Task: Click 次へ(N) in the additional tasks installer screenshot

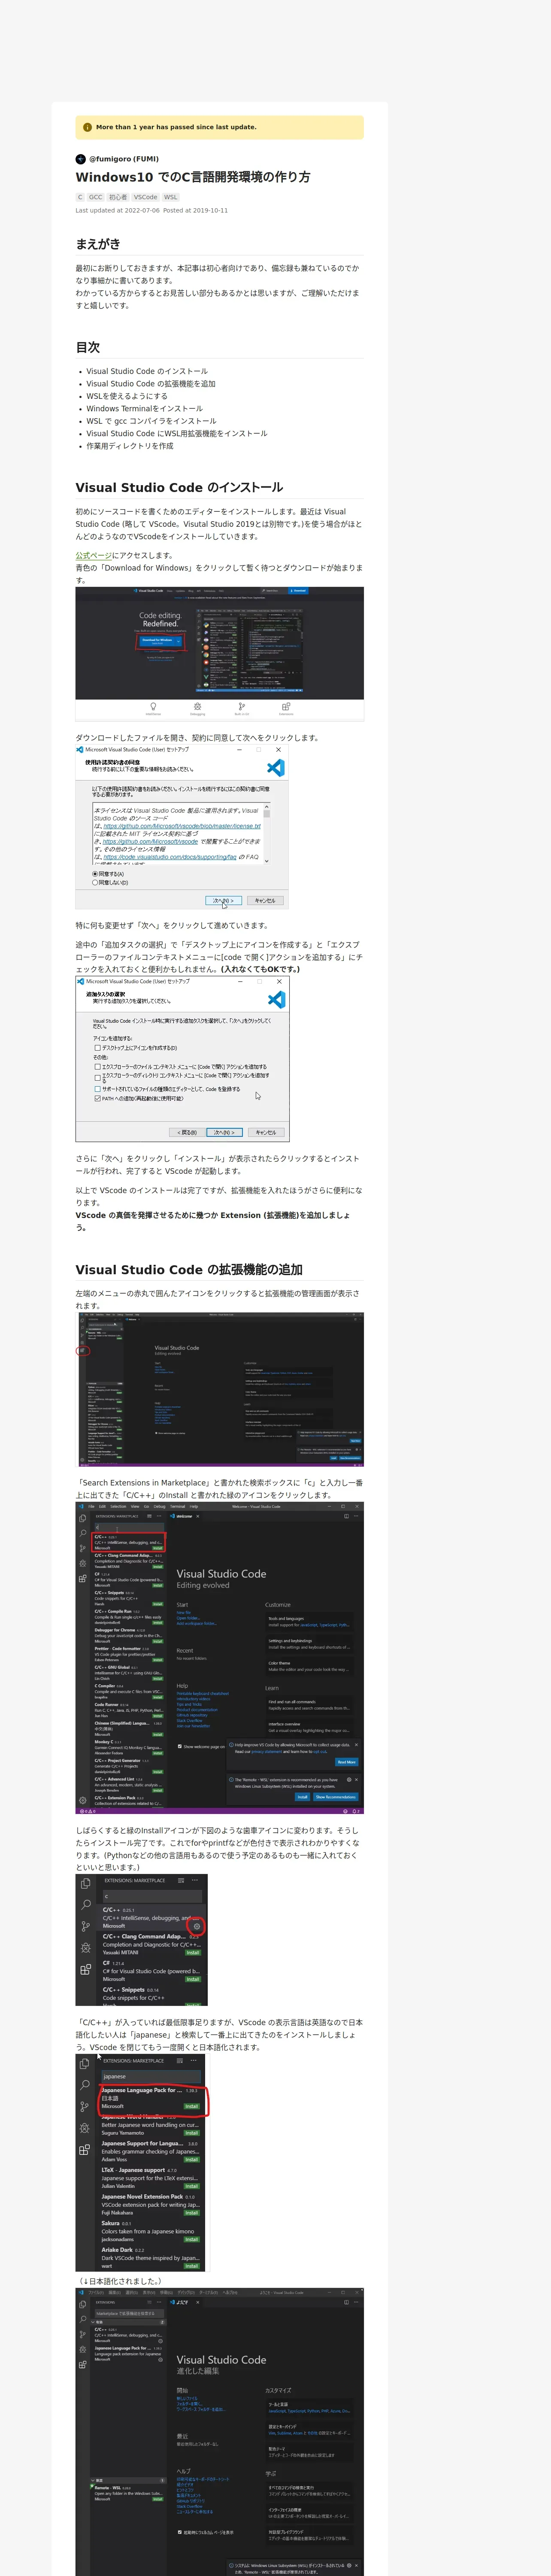Action: (x=225, y=1133)
